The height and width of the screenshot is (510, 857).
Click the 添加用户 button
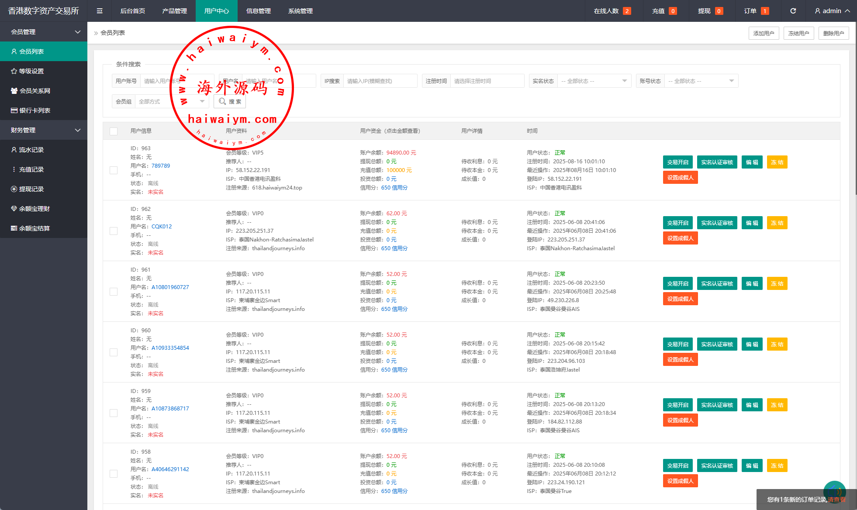tap(764, 33)
